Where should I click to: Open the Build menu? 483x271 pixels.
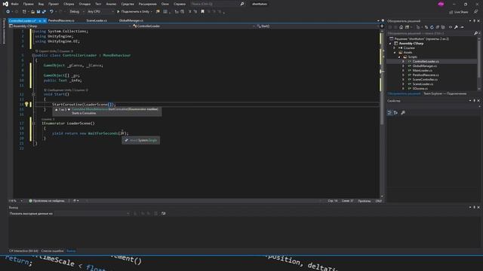(69, 4)
